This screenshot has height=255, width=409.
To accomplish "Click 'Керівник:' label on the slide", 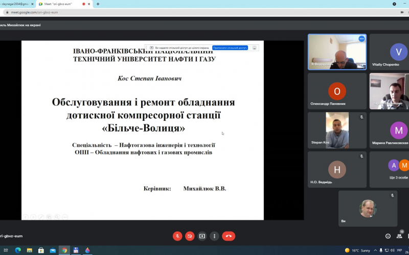I will 157,189.
